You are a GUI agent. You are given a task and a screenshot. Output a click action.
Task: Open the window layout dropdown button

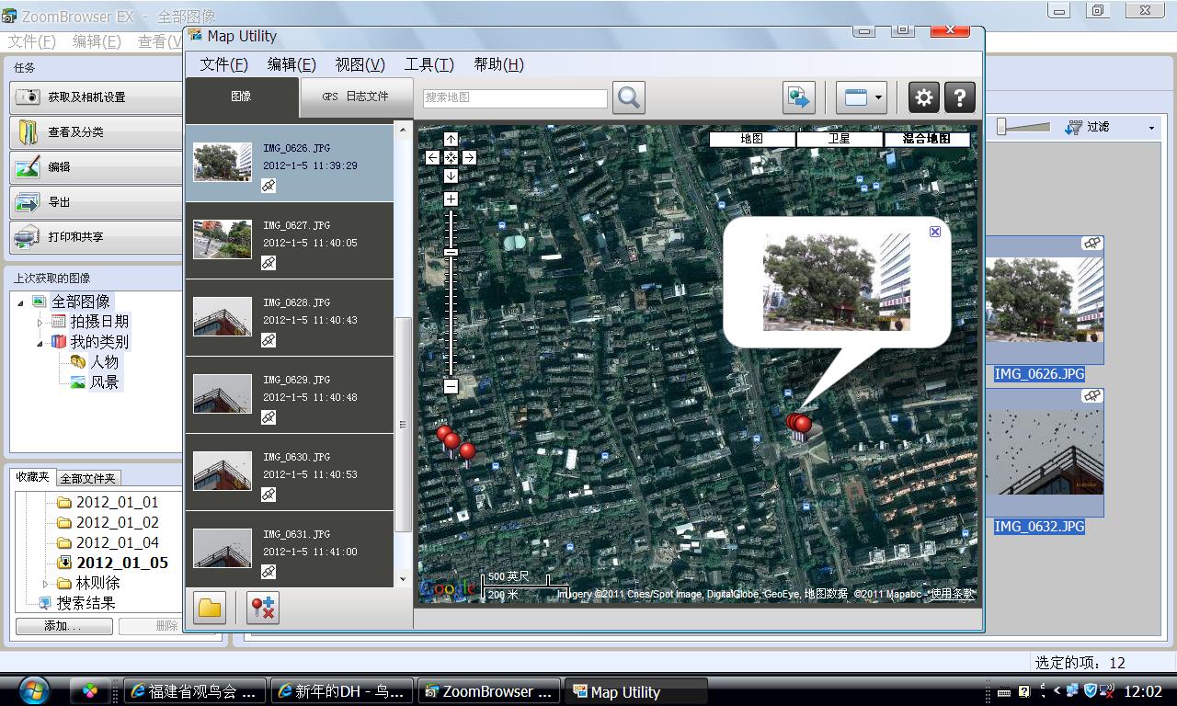(862, 97)
